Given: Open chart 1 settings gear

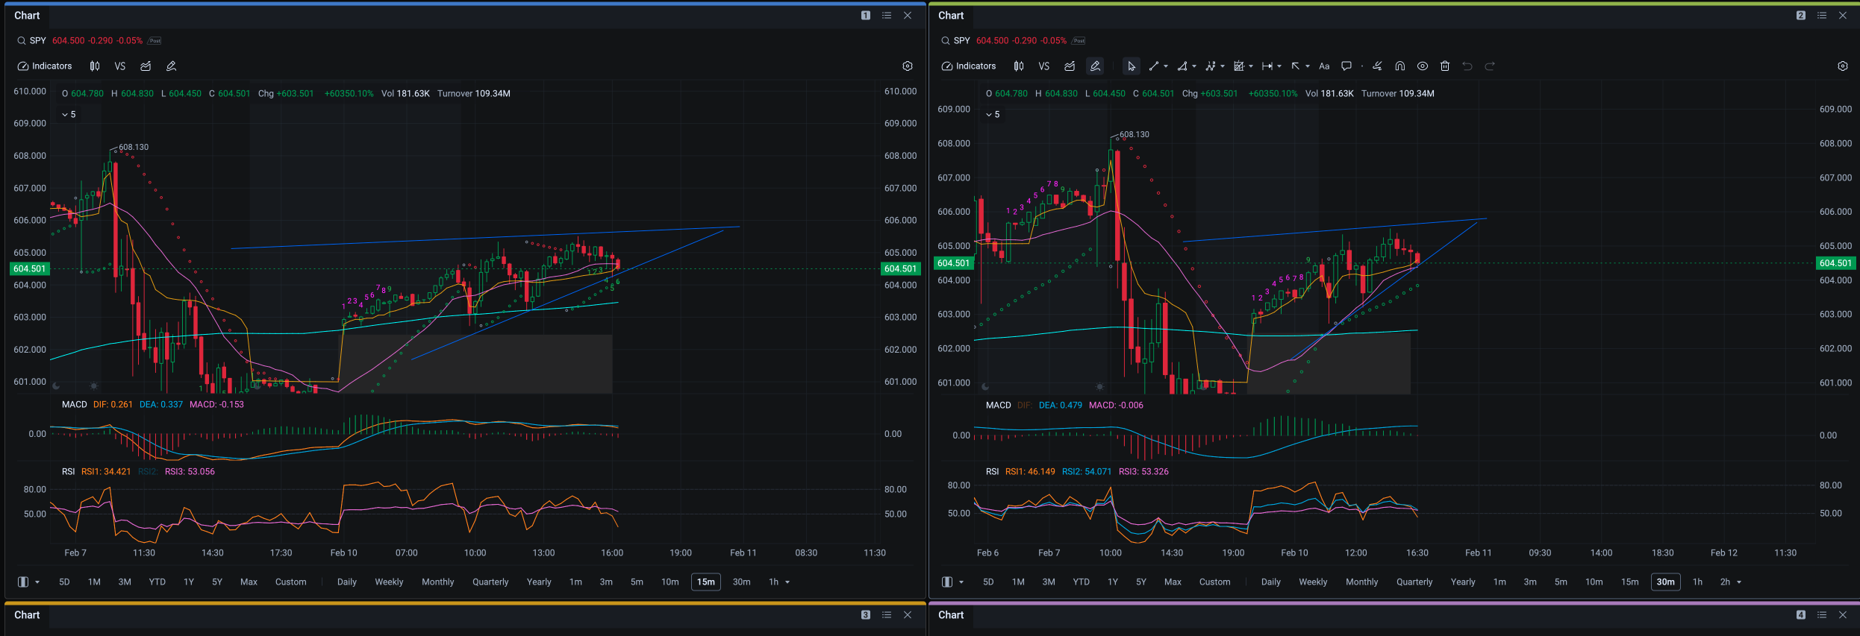Looking at the screenshot, I should (x=908, y=66).
